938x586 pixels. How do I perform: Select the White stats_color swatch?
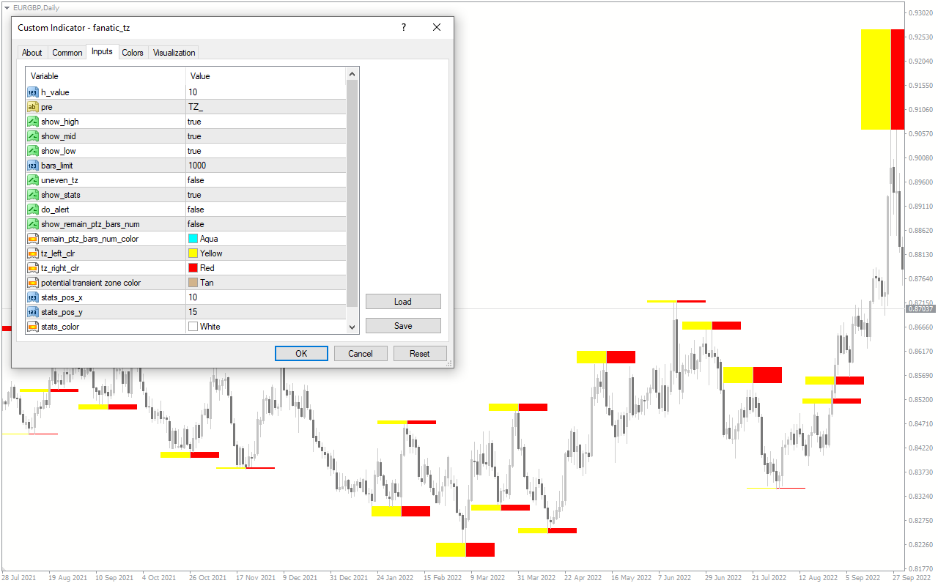[x=193, y=327]
